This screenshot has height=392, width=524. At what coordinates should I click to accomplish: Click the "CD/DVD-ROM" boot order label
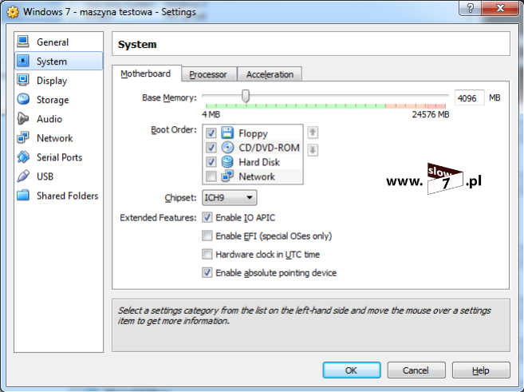269,148
